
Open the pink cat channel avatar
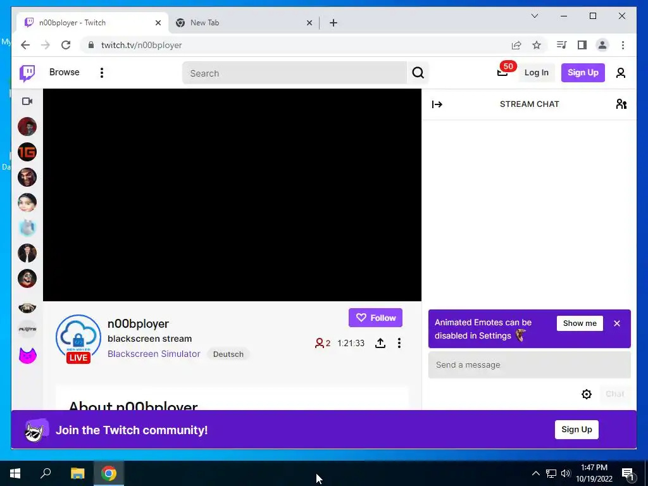coord(27,355)
